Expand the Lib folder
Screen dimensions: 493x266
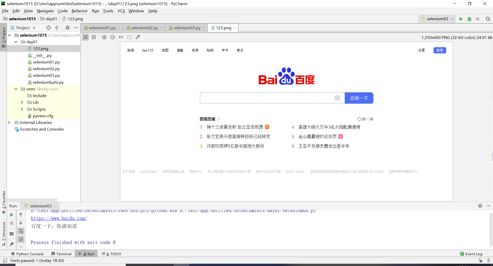22,102
